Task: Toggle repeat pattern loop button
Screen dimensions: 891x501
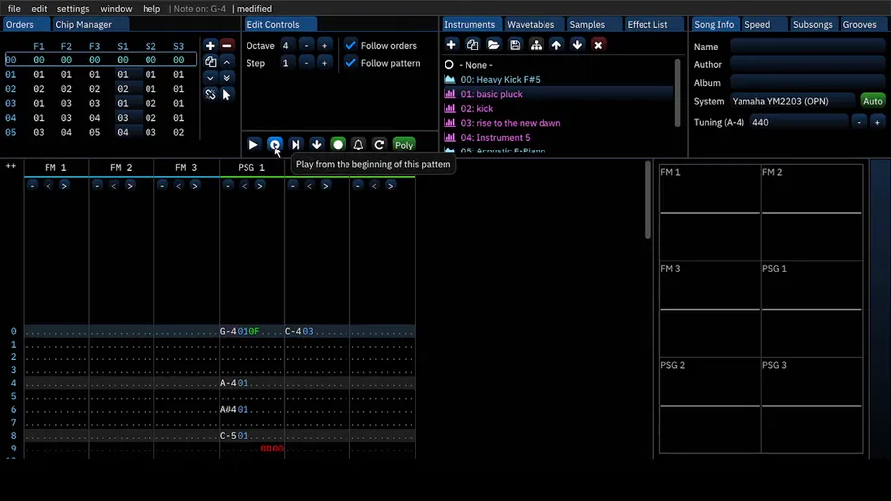Action: pos(379,145)
